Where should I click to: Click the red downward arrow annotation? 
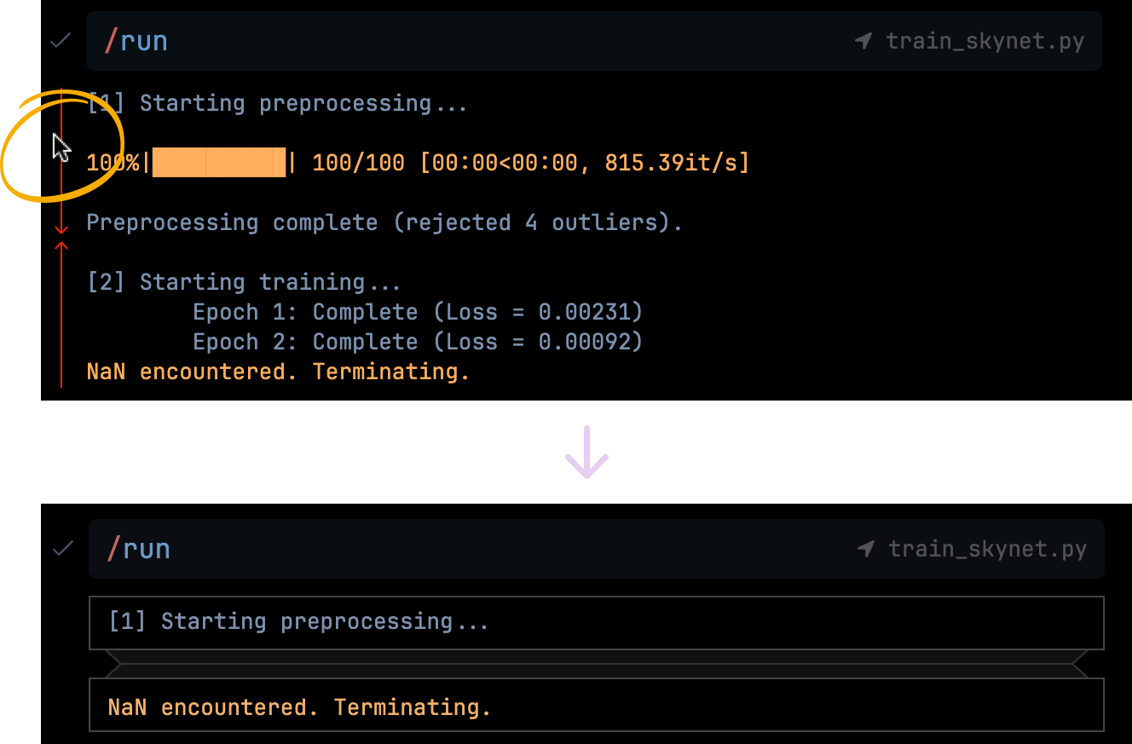coord(61,226)
